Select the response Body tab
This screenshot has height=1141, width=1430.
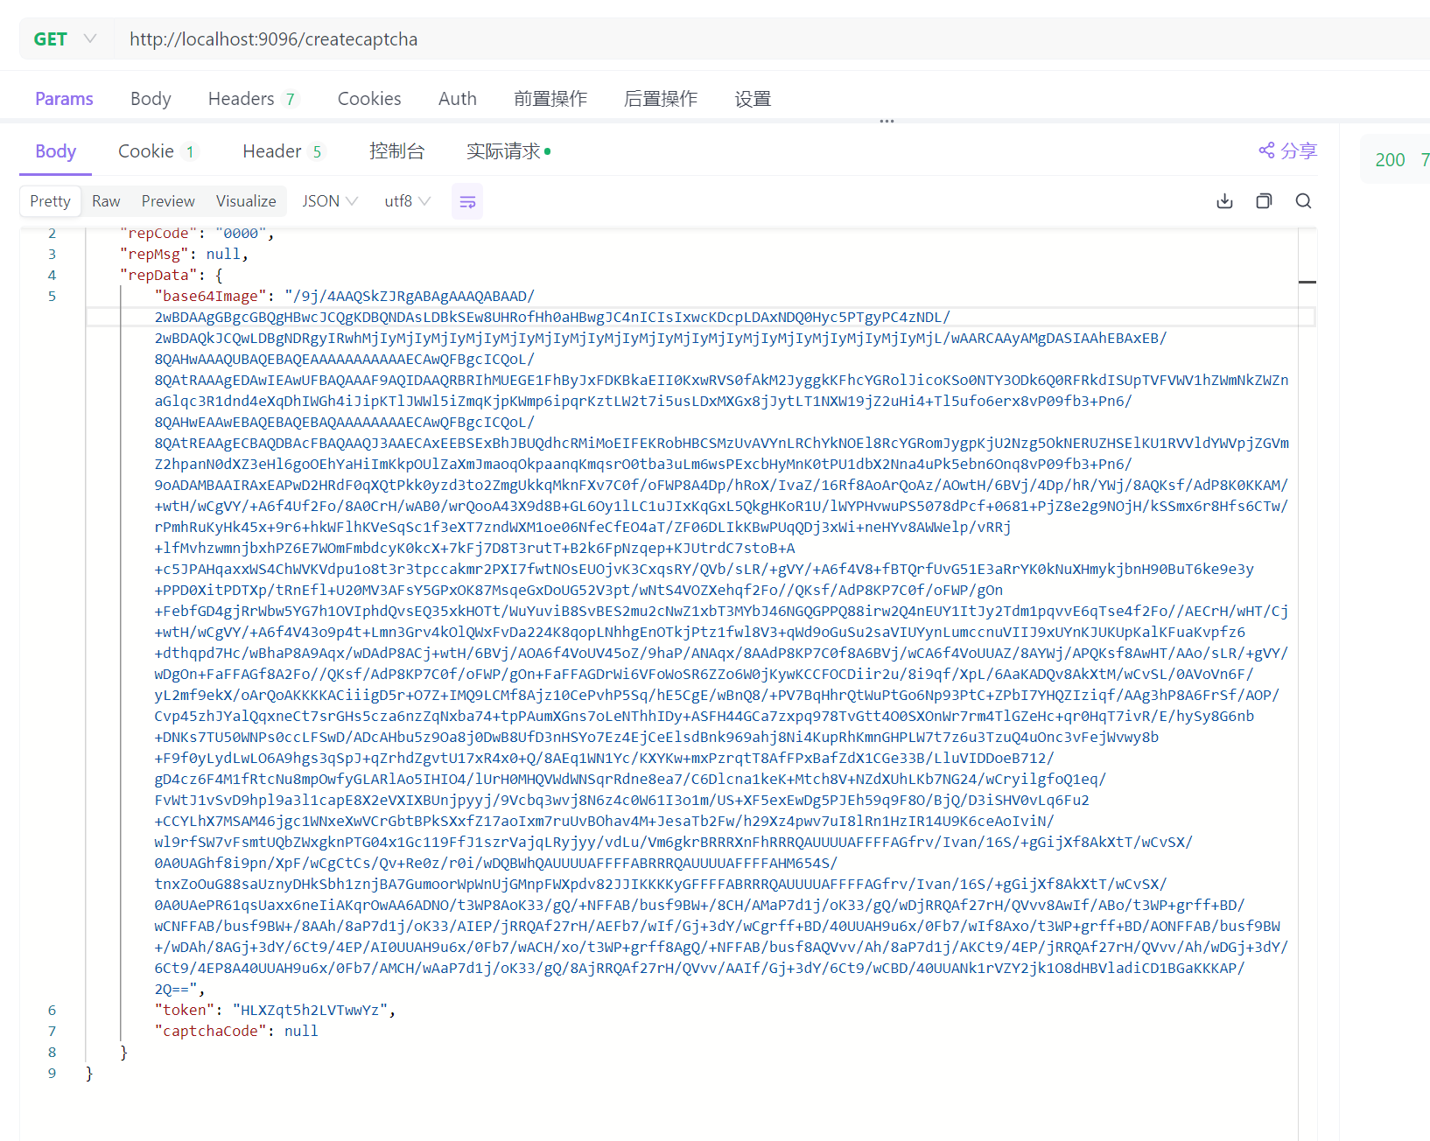coord(56,151)
